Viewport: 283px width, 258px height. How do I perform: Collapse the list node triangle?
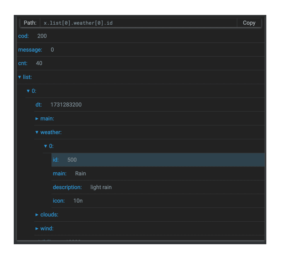(x=20, y=77)
